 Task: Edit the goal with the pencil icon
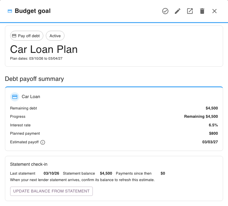click(178, 11)
